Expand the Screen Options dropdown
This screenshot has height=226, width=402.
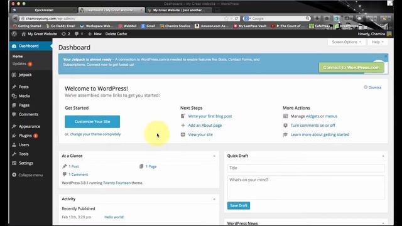346,42
